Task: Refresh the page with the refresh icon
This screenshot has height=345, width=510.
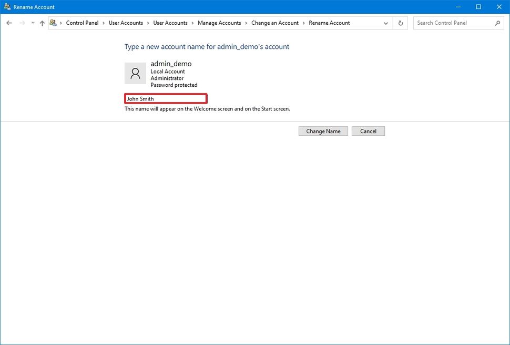Action: coord(400,23)
